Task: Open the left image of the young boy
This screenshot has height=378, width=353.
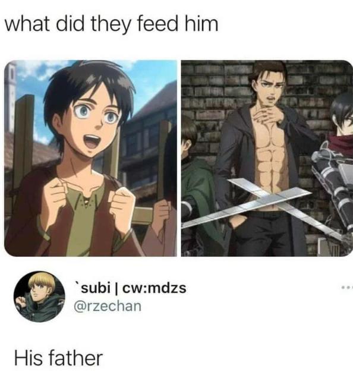Action: click(91, 158)
